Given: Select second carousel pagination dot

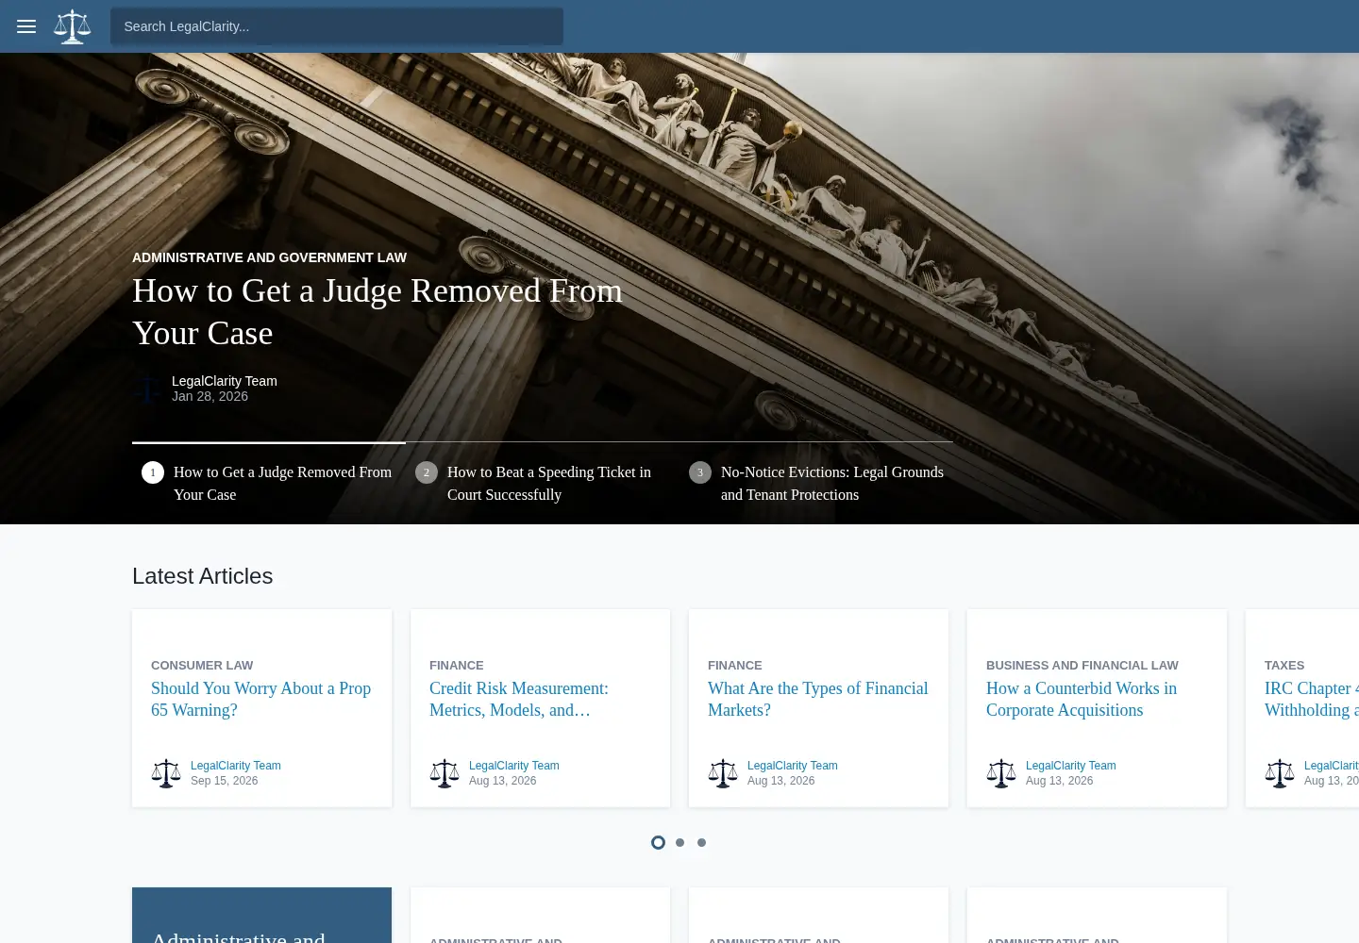Looking at the screenshot, I should [679, 842].
